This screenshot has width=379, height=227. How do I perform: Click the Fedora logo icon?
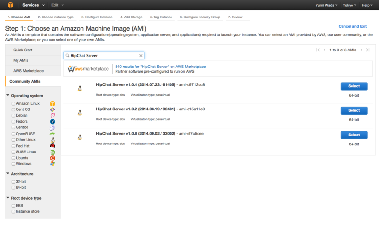pos(53,122)
